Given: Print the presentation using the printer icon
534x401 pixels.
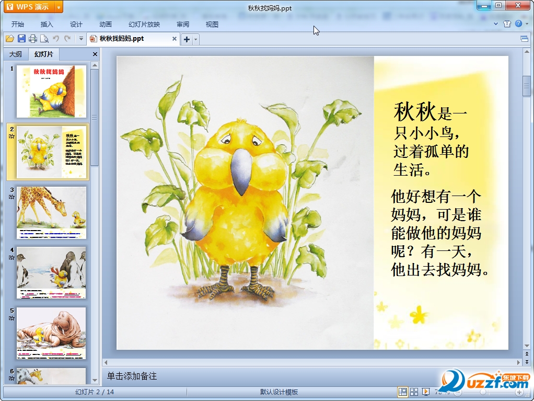Looking at the screenshot, I should 33,39.
